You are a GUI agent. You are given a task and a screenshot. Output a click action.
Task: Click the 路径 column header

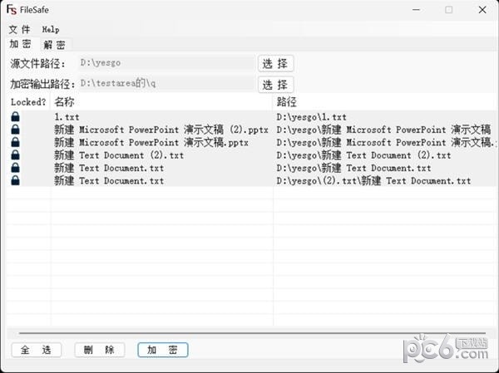coord(385,102)
